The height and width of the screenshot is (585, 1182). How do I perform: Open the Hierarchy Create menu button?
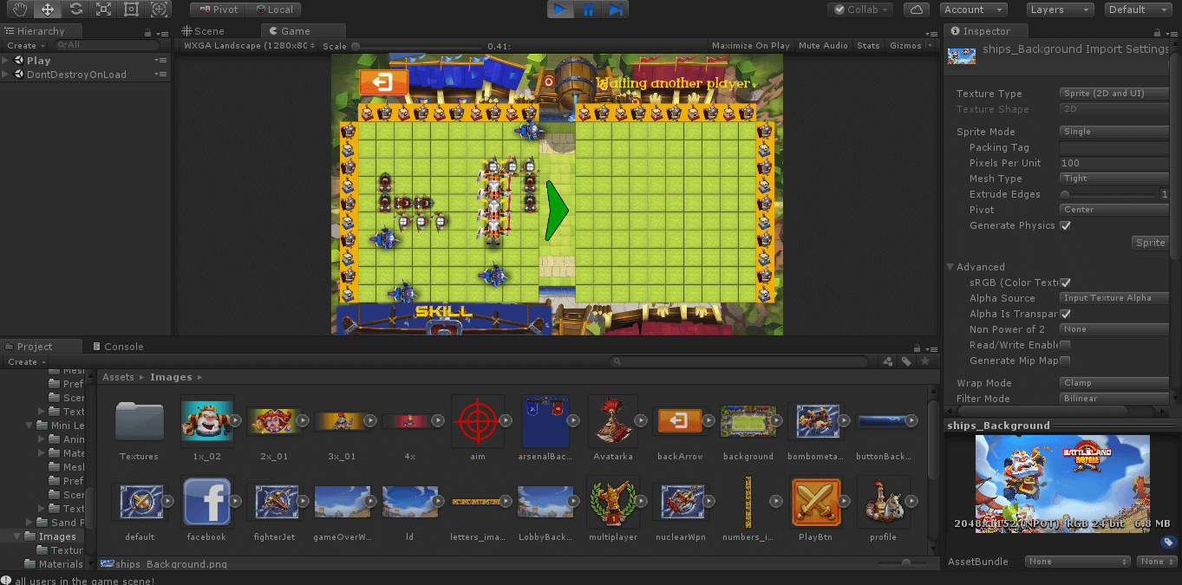click(x=26, y=46)
